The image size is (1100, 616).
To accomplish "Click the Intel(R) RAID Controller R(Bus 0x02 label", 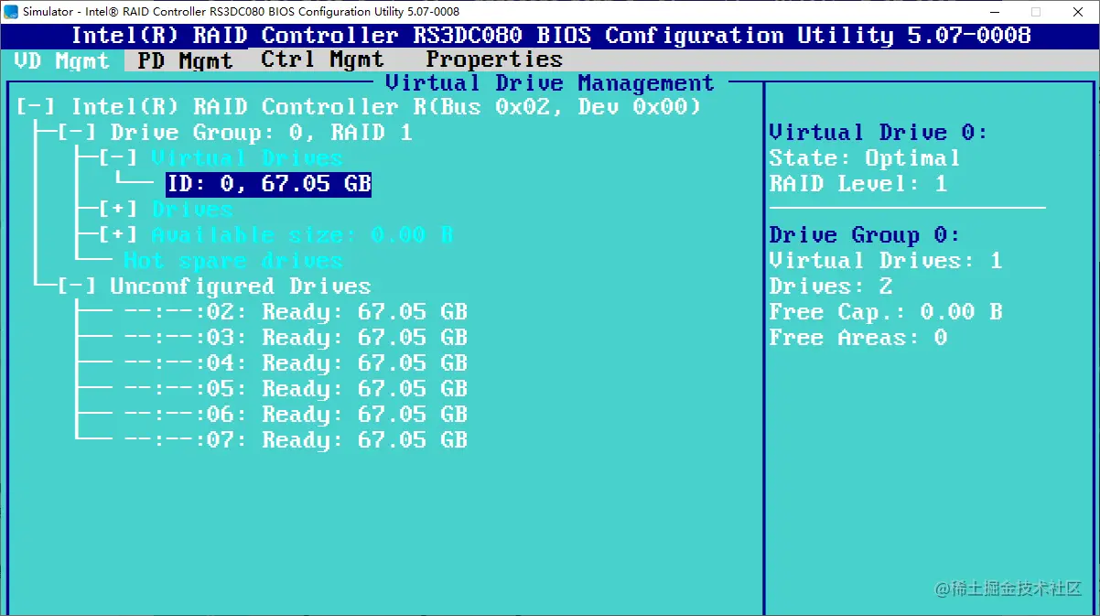I will (386, 108).
